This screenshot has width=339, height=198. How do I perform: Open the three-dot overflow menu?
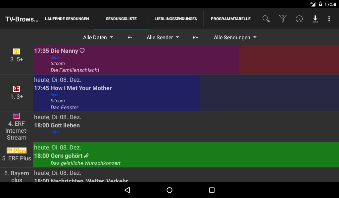point(329,19)
